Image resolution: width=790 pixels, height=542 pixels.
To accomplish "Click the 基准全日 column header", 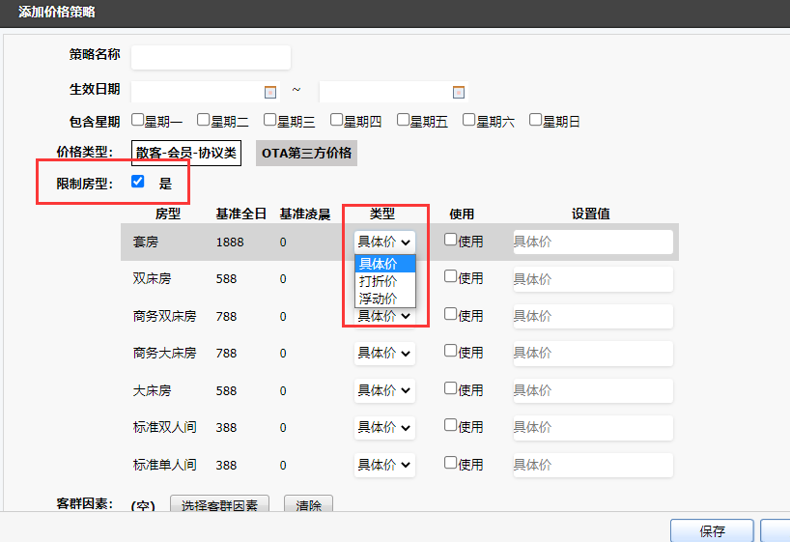I will point(240,214).
